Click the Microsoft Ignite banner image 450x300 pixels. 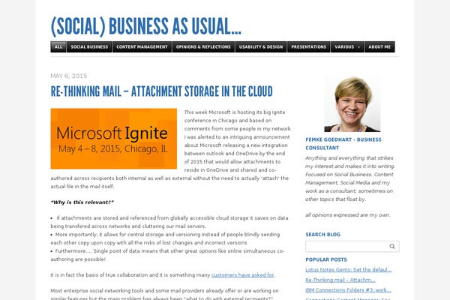[114, 139]
